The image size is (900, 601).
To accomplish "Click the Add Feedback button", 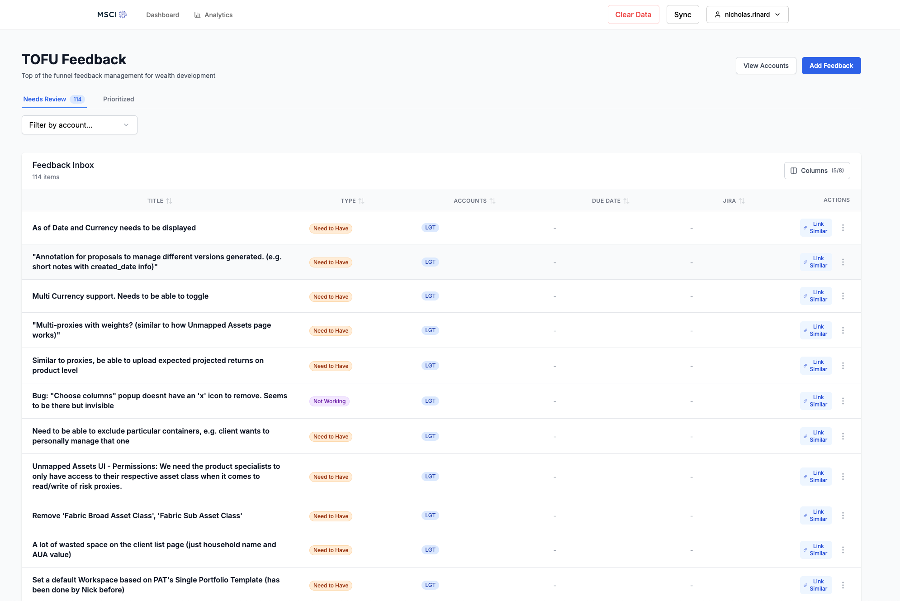I will pos(831,65).
